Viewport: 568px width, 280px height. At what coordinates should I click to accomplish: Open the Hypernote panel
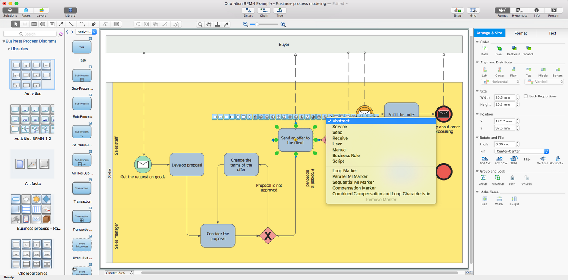pyautogui.click(x=520, y=11)
